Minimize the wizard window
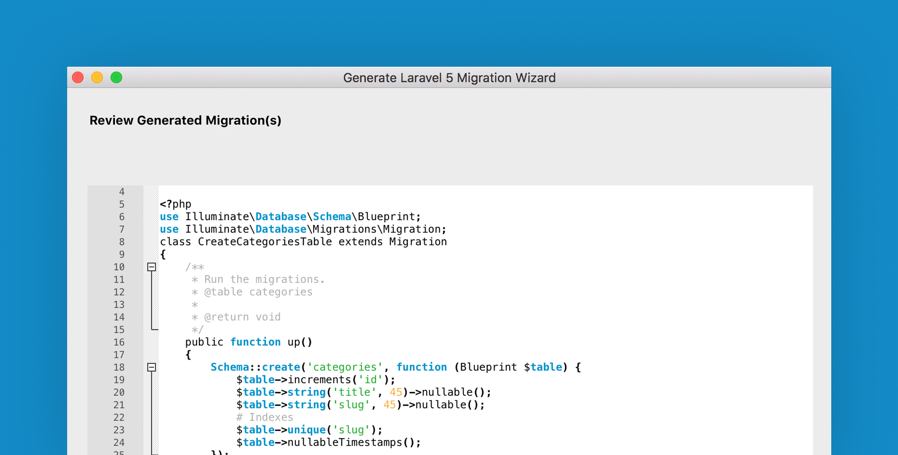 click(97, 77)
